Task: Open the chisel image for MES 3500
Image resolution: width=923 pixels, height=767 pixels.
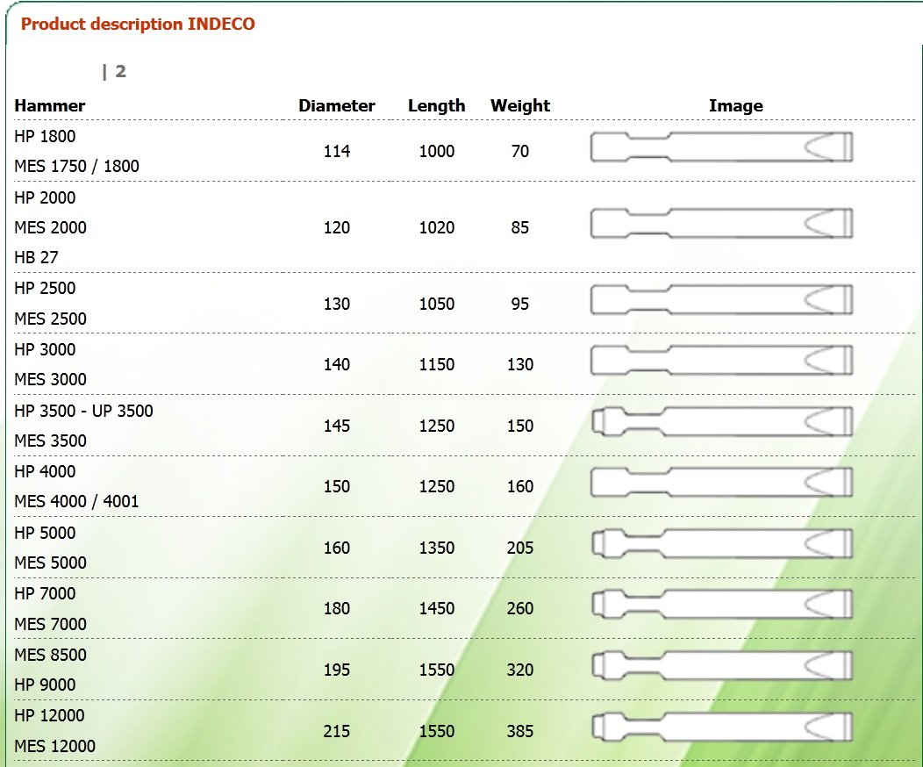Action: [722, 421]
